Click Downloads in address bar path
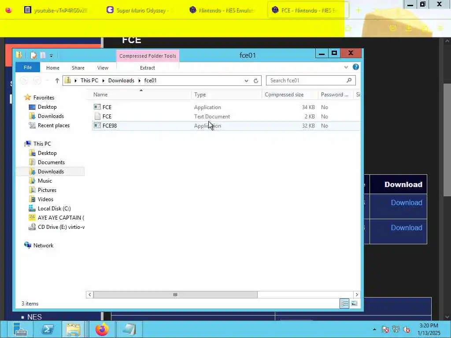 pyautogui.click(x=121, y=81)
